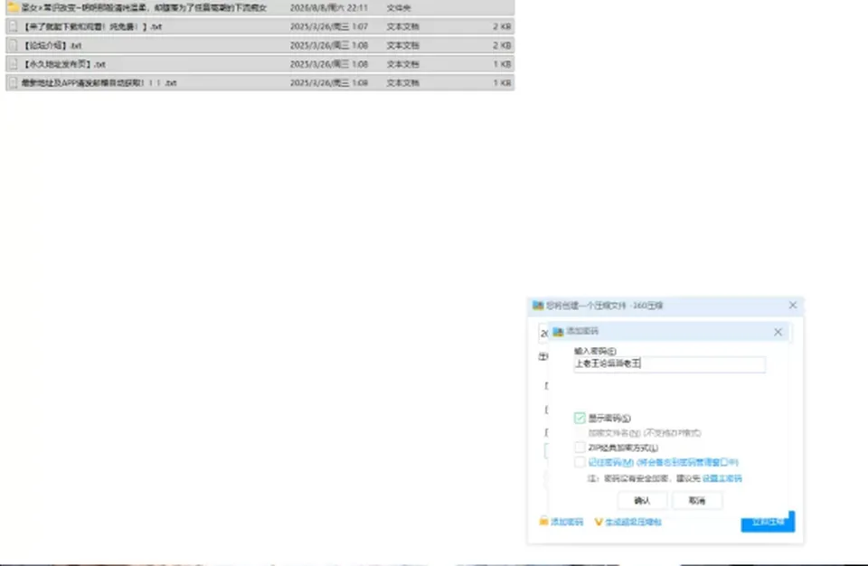Tick the 记住密码 checkbox
The height and width of the screenshot is (566, 868).
coord(580,462)
